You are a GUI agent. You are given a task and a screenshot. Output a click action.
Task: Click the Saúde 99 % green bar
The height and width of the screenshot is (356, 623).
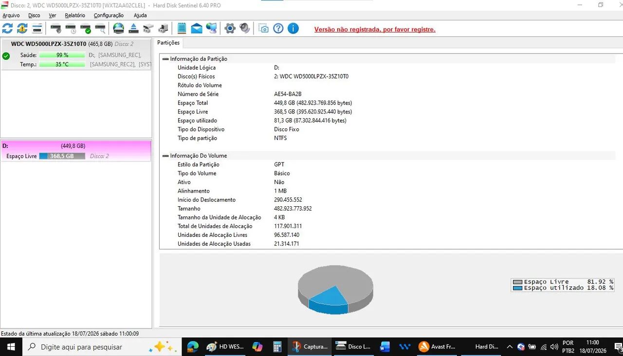(62, 55)
